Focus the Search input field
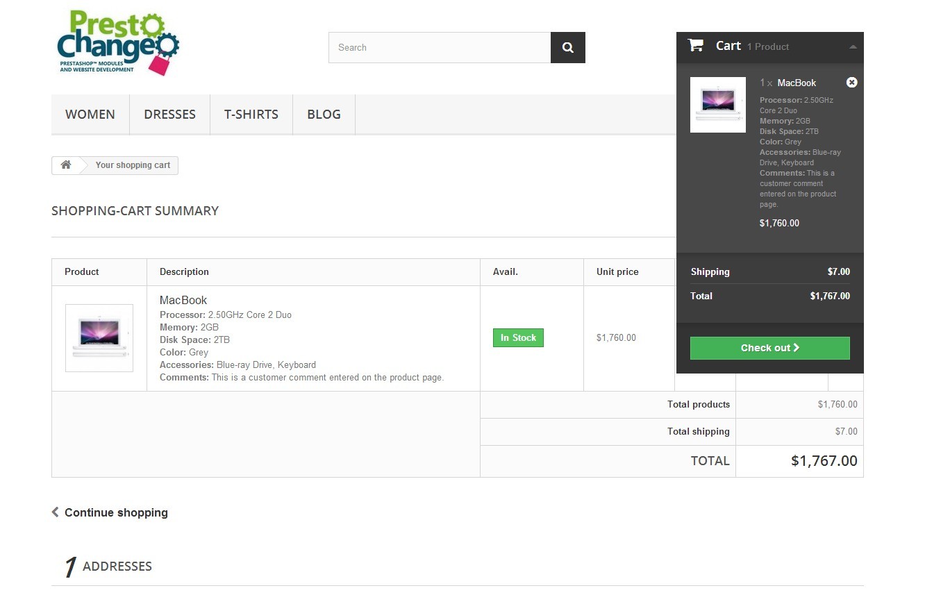This screenshot has height=595, width=925. (x=439, y=48)
